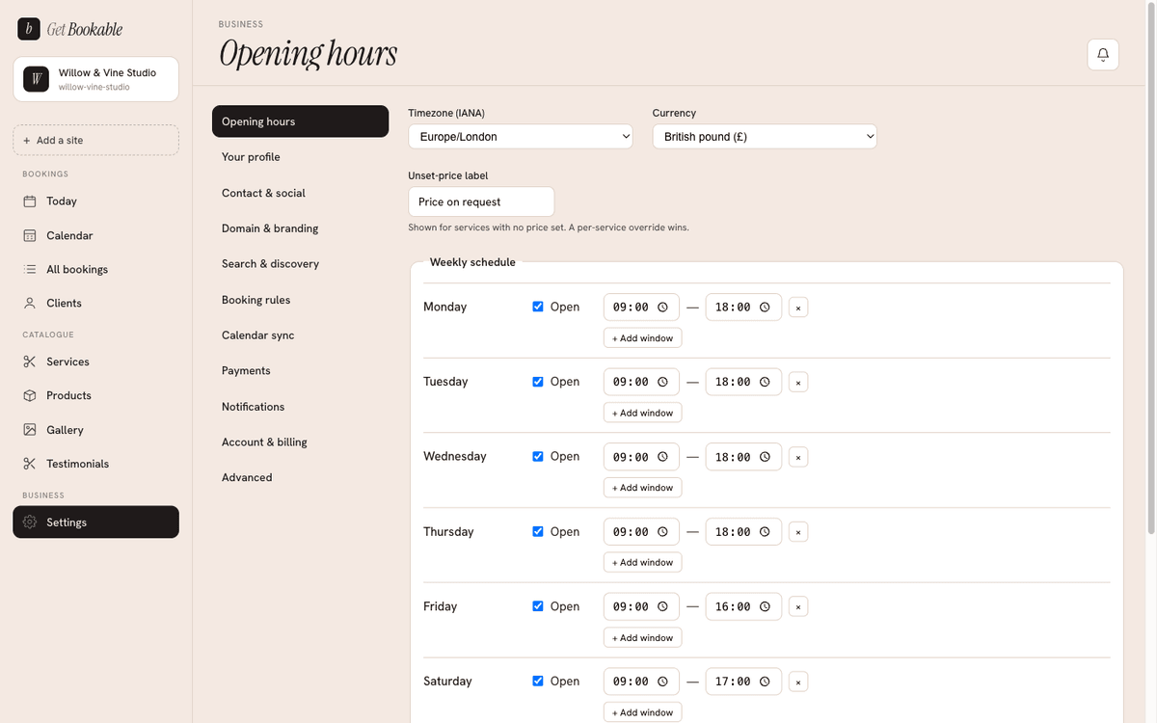The image size is (1157, 723).
Task: Add a time window for Wednesday
Action: coord(643,488)
